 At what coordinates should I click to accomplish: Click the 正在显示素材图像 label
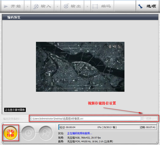[x=15, y=110]
